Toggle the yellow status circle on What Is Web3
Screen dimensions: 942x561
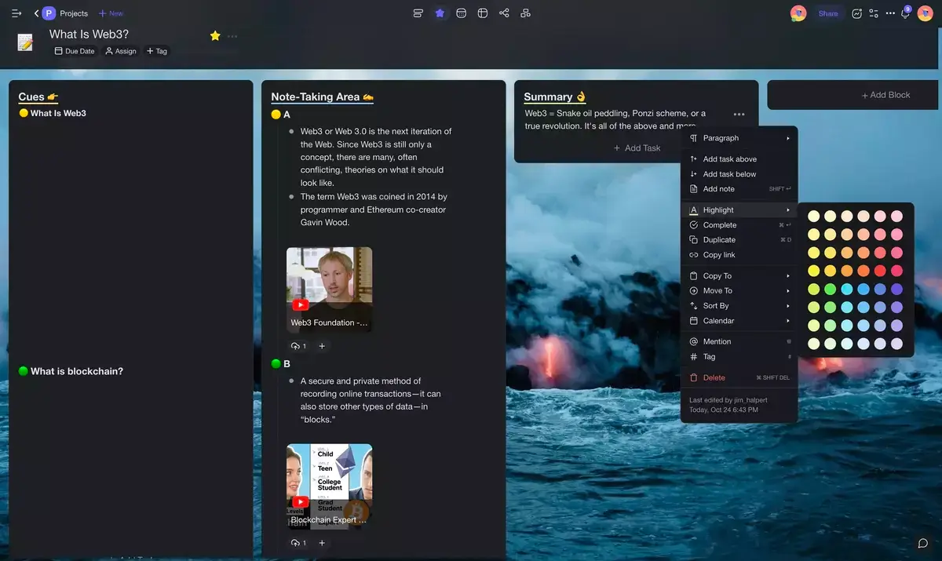click(24, 113)
